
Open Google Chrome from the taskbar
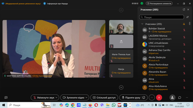click(73, 105)
